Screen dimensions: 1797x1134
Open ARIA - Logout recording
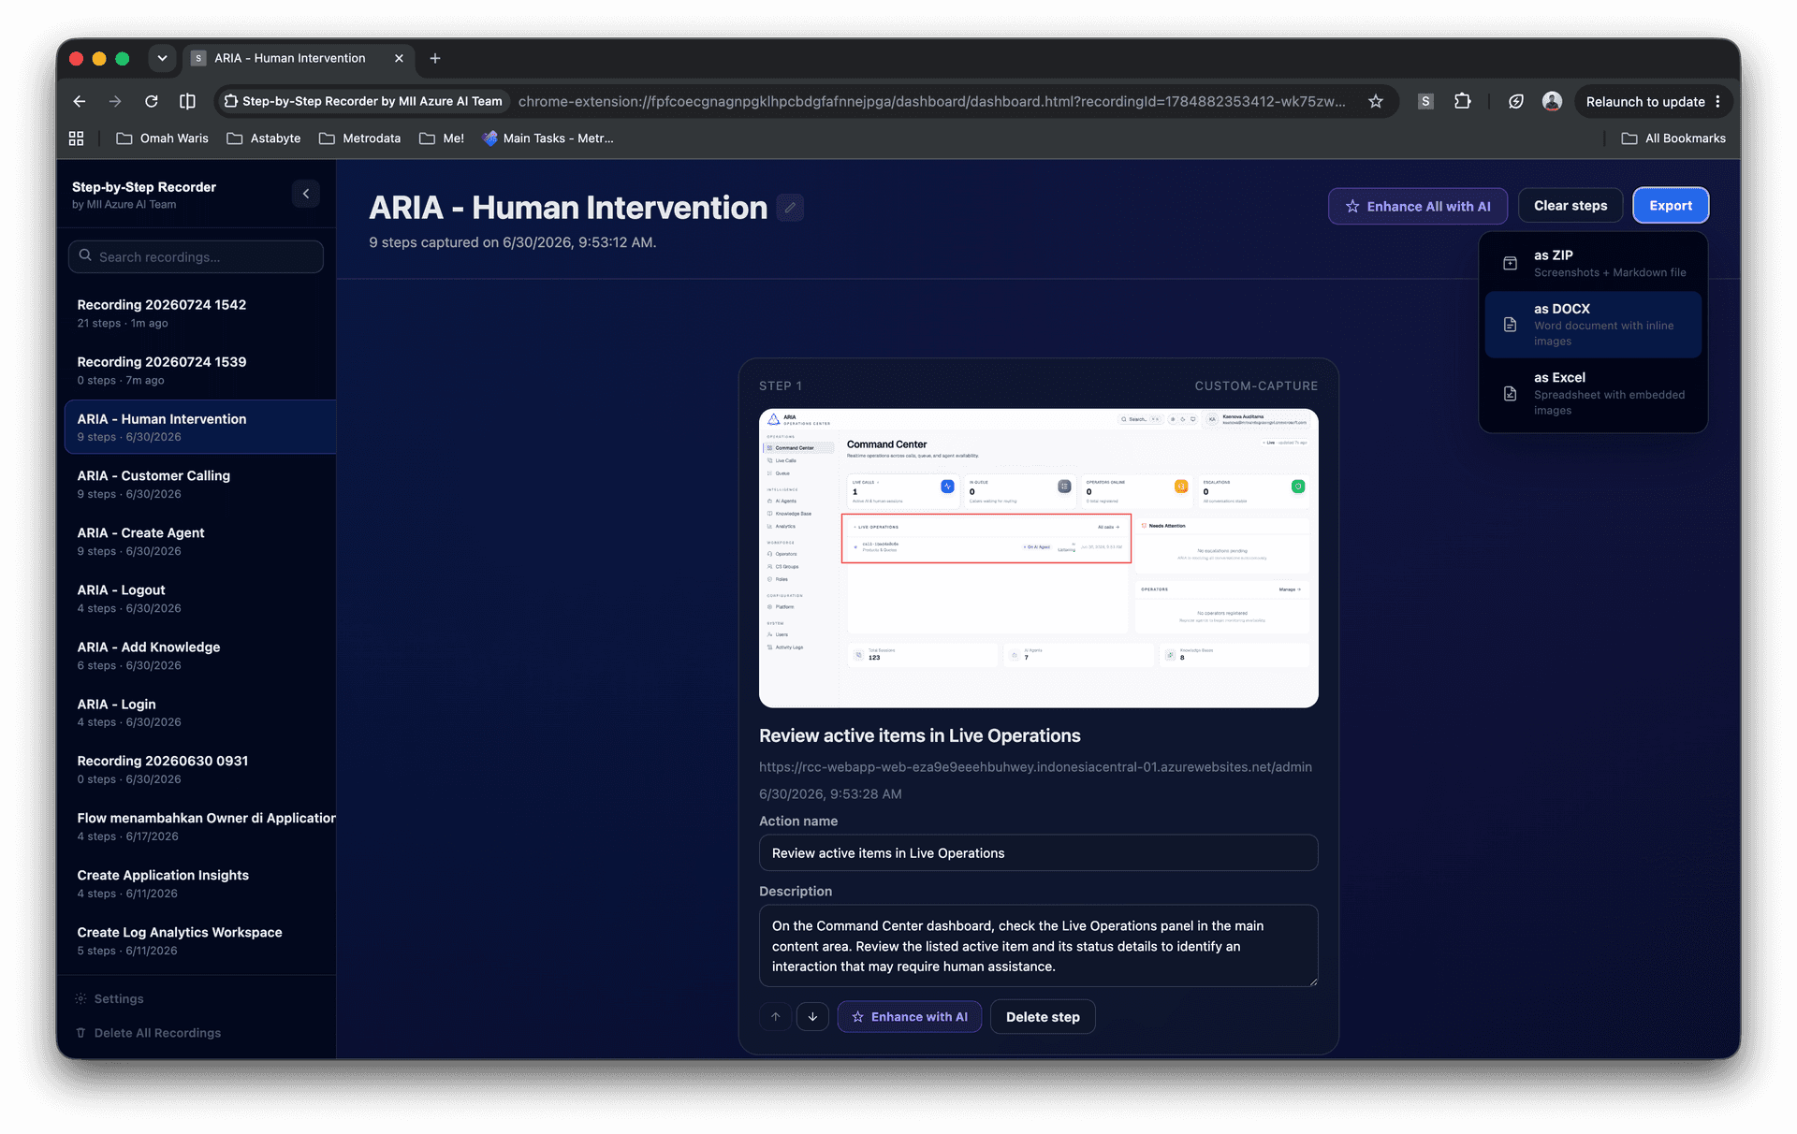click(200, 599)
